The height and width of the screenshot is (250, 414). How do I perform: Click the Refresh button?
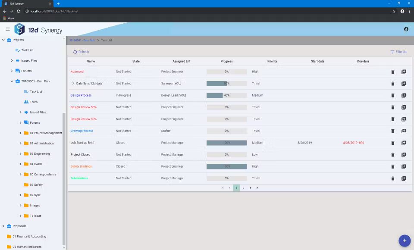pyautogui.click(x=82, y=51)
